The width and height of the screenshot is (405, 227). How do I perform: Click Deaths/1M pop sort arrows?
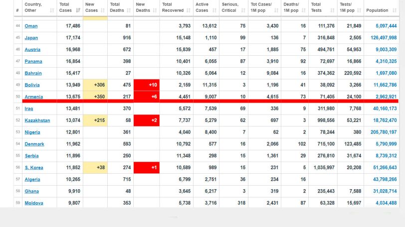pos(303,10)
